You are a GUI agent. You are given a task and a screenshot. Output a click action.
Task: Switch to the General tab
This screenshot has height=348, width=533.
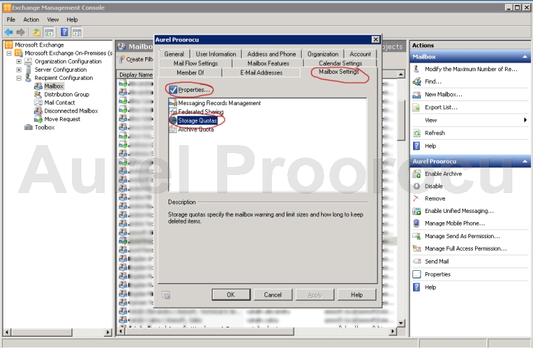coord(174,54)
